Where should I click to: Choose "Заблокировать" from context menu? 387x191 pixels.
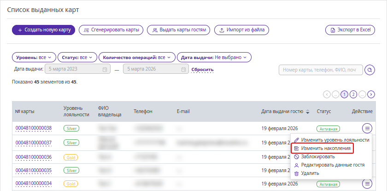pyautogui.click(x=317, y=156)
